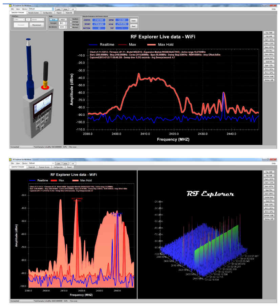Screen dimensions: 280x308
Task: Click the RF Explorer app icon in the lower window title bar
Action: point(10,159)
